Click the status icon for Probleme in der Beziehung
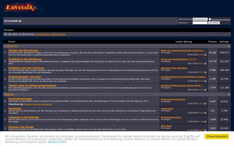 [x=5, y=61]
